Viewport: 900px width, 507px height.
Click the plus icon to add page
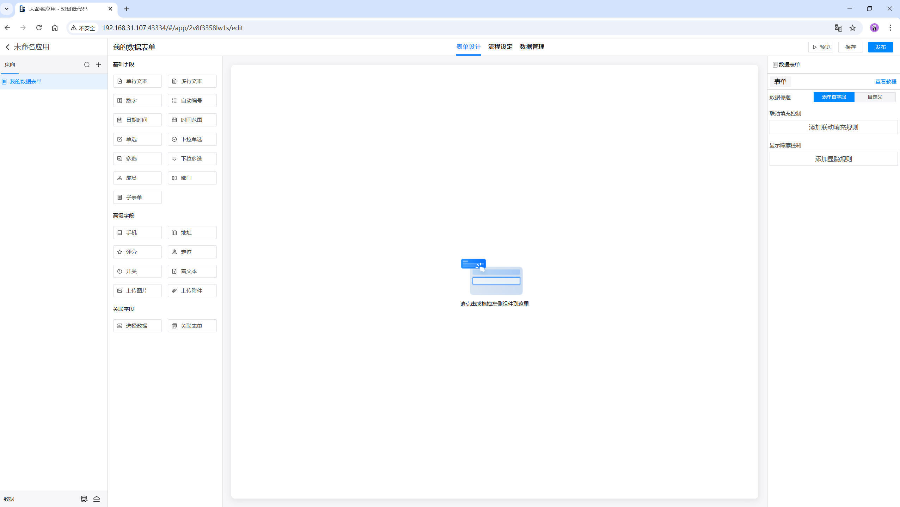99,65
